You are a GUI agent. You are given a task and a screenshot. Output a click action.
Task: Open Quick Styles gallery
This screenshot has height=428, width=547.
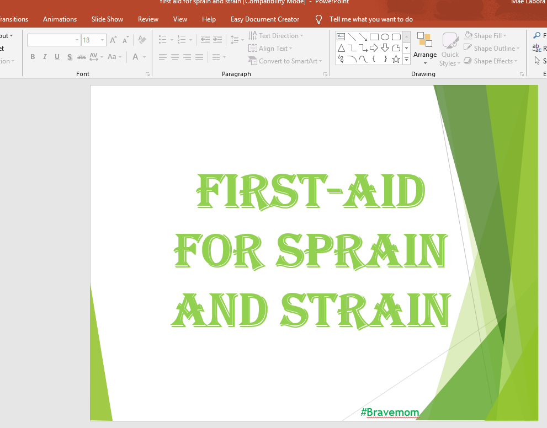(450, 50)
